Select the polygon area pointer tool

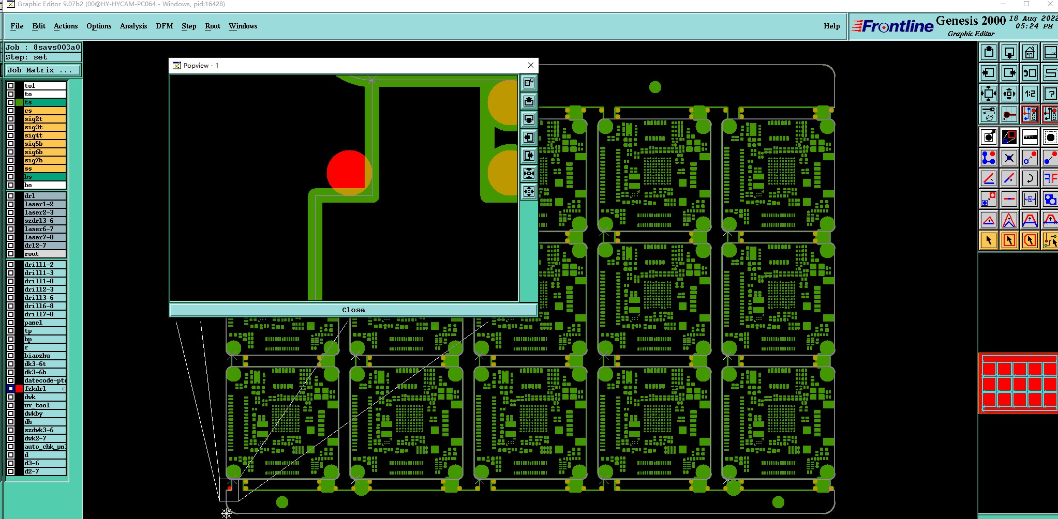(x=1030, y=240)
